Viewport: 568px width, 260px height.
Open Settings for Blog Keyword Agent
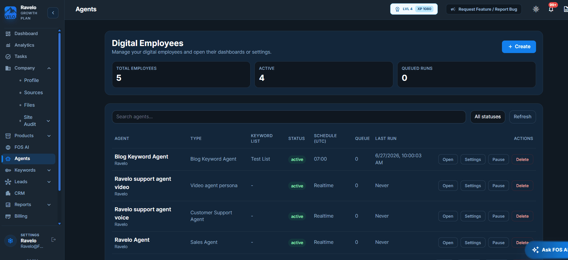pyautogui.click(x=473, y=159)
